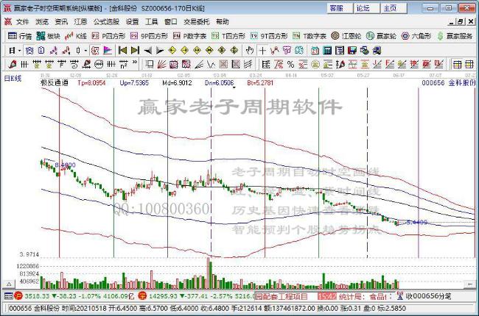Open the 设置 menu
This screenshot has width=479, height=316.
[x=132, y=21]
